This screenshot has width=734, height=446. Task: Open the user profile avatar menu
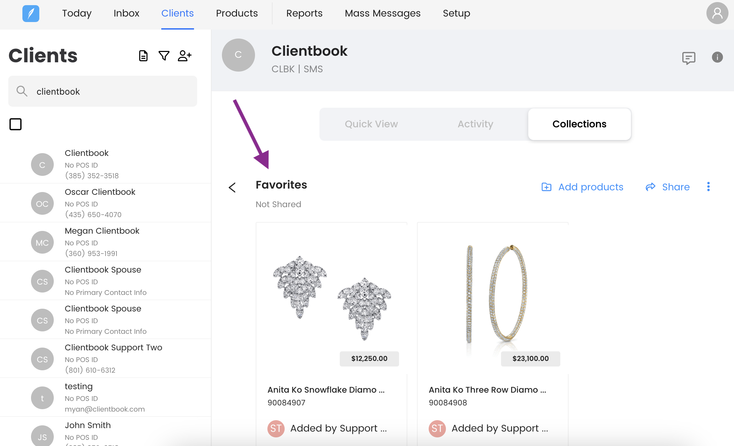pos(717,13)
